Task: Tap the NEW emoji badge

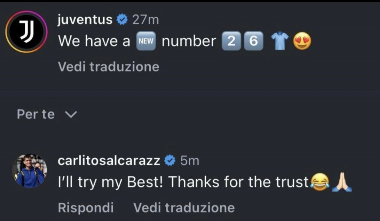Action: click(x=146, y=41)
